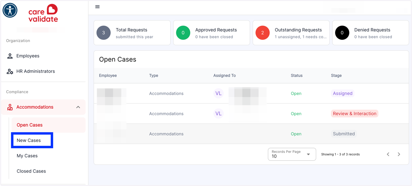Viewport: 412px width, 186px height.
Task: Click the Assigned To column header
Action: pyautogui.click(x=225, y=75)
